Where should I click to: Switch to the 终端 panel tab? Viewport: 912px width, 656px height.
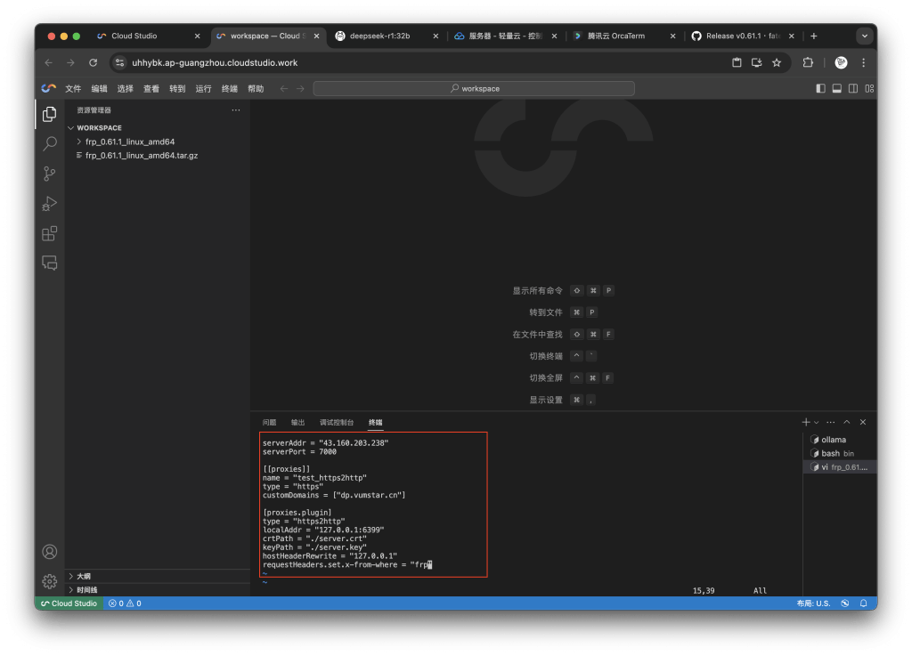pyautogui.click(x=376, y=423)
